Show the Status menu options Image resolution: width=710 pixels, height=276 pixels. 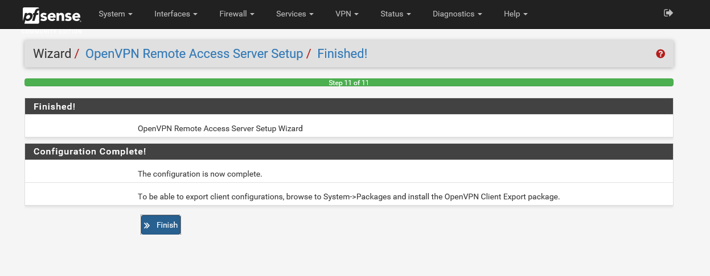(396, 14)
